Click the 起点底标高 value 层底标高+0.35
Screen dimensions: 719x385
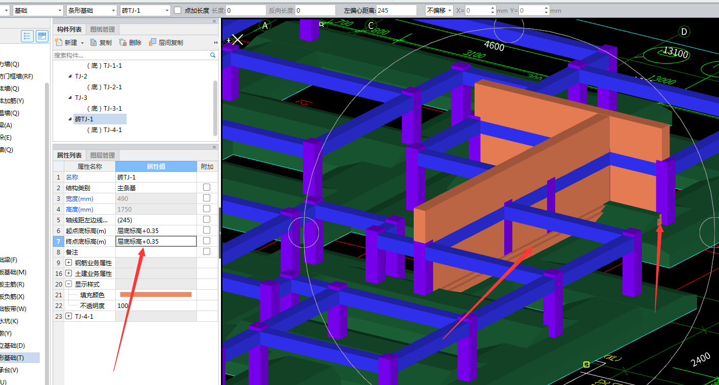tap(156, 230)
